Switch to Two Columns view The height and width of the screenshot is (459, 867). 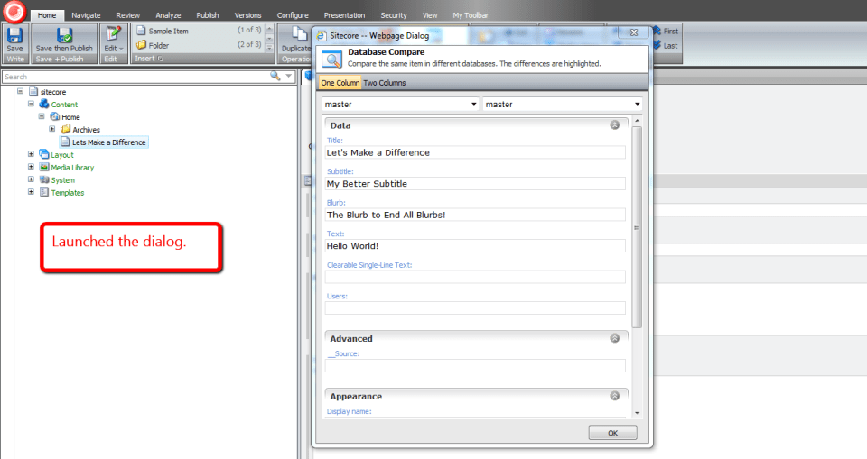coord(385,83)
